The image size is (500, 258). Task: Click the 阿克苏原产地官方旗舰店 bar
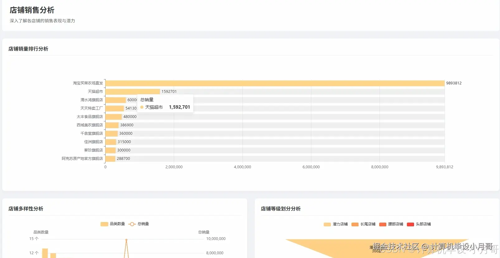tap(110, 159)
